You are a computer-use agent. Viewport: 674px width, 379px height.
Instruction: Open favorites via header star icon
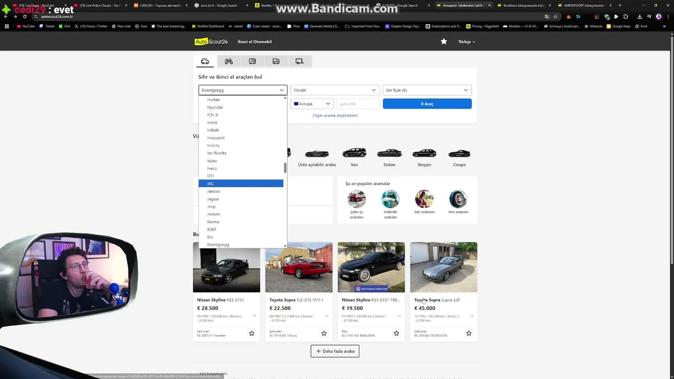pos(444,42)
